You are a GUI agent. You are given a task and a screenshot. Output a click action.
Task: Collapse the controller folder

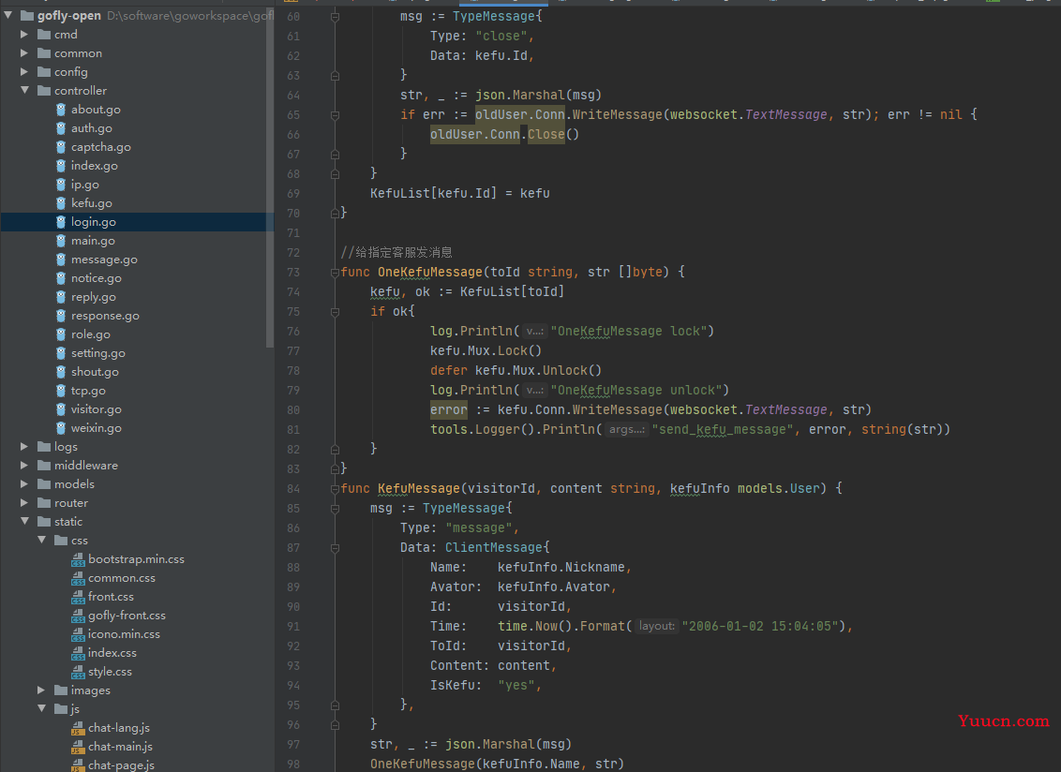click(24, 90)
